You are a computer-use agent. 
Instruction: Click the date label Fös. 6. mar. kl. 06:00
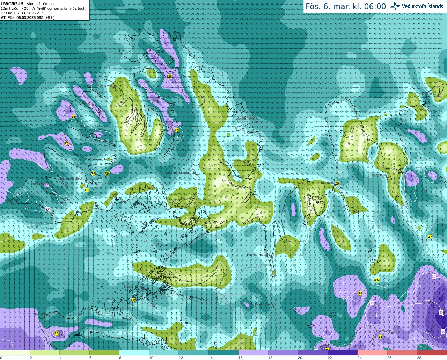point(346,6)
